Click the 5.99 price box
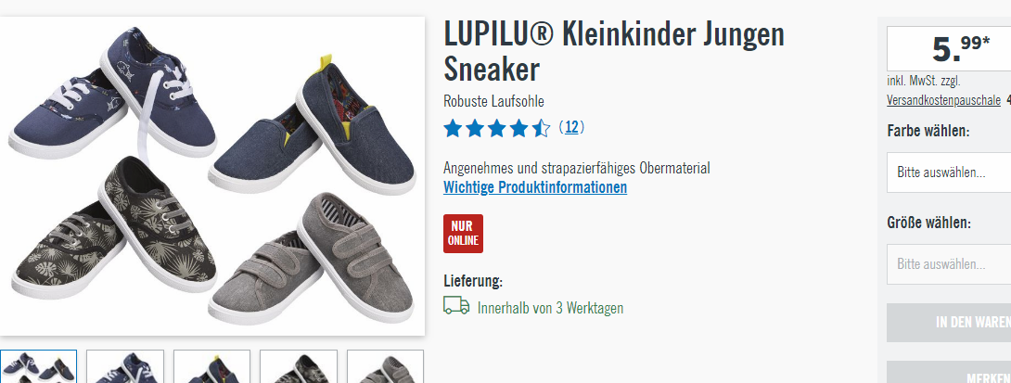This screenshot has height=383, width=1011. (949, 48)
